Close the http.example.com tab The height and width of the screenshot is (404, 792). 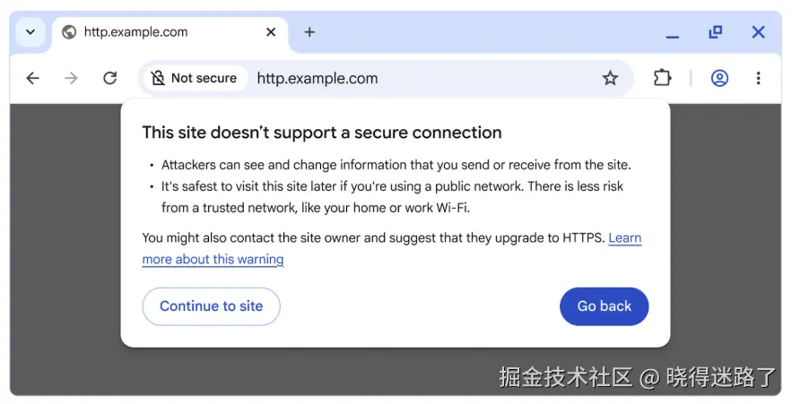(x=271, y=32)
